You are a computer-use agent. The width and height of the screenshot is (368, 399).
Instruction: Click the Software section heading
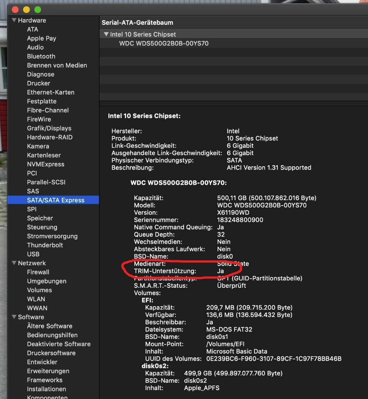(x=31, y=317)
